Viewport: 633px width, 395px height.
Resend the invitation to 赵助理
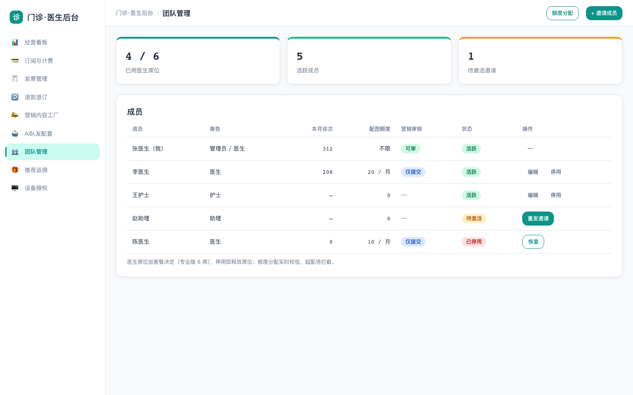[x=538, y=219]
